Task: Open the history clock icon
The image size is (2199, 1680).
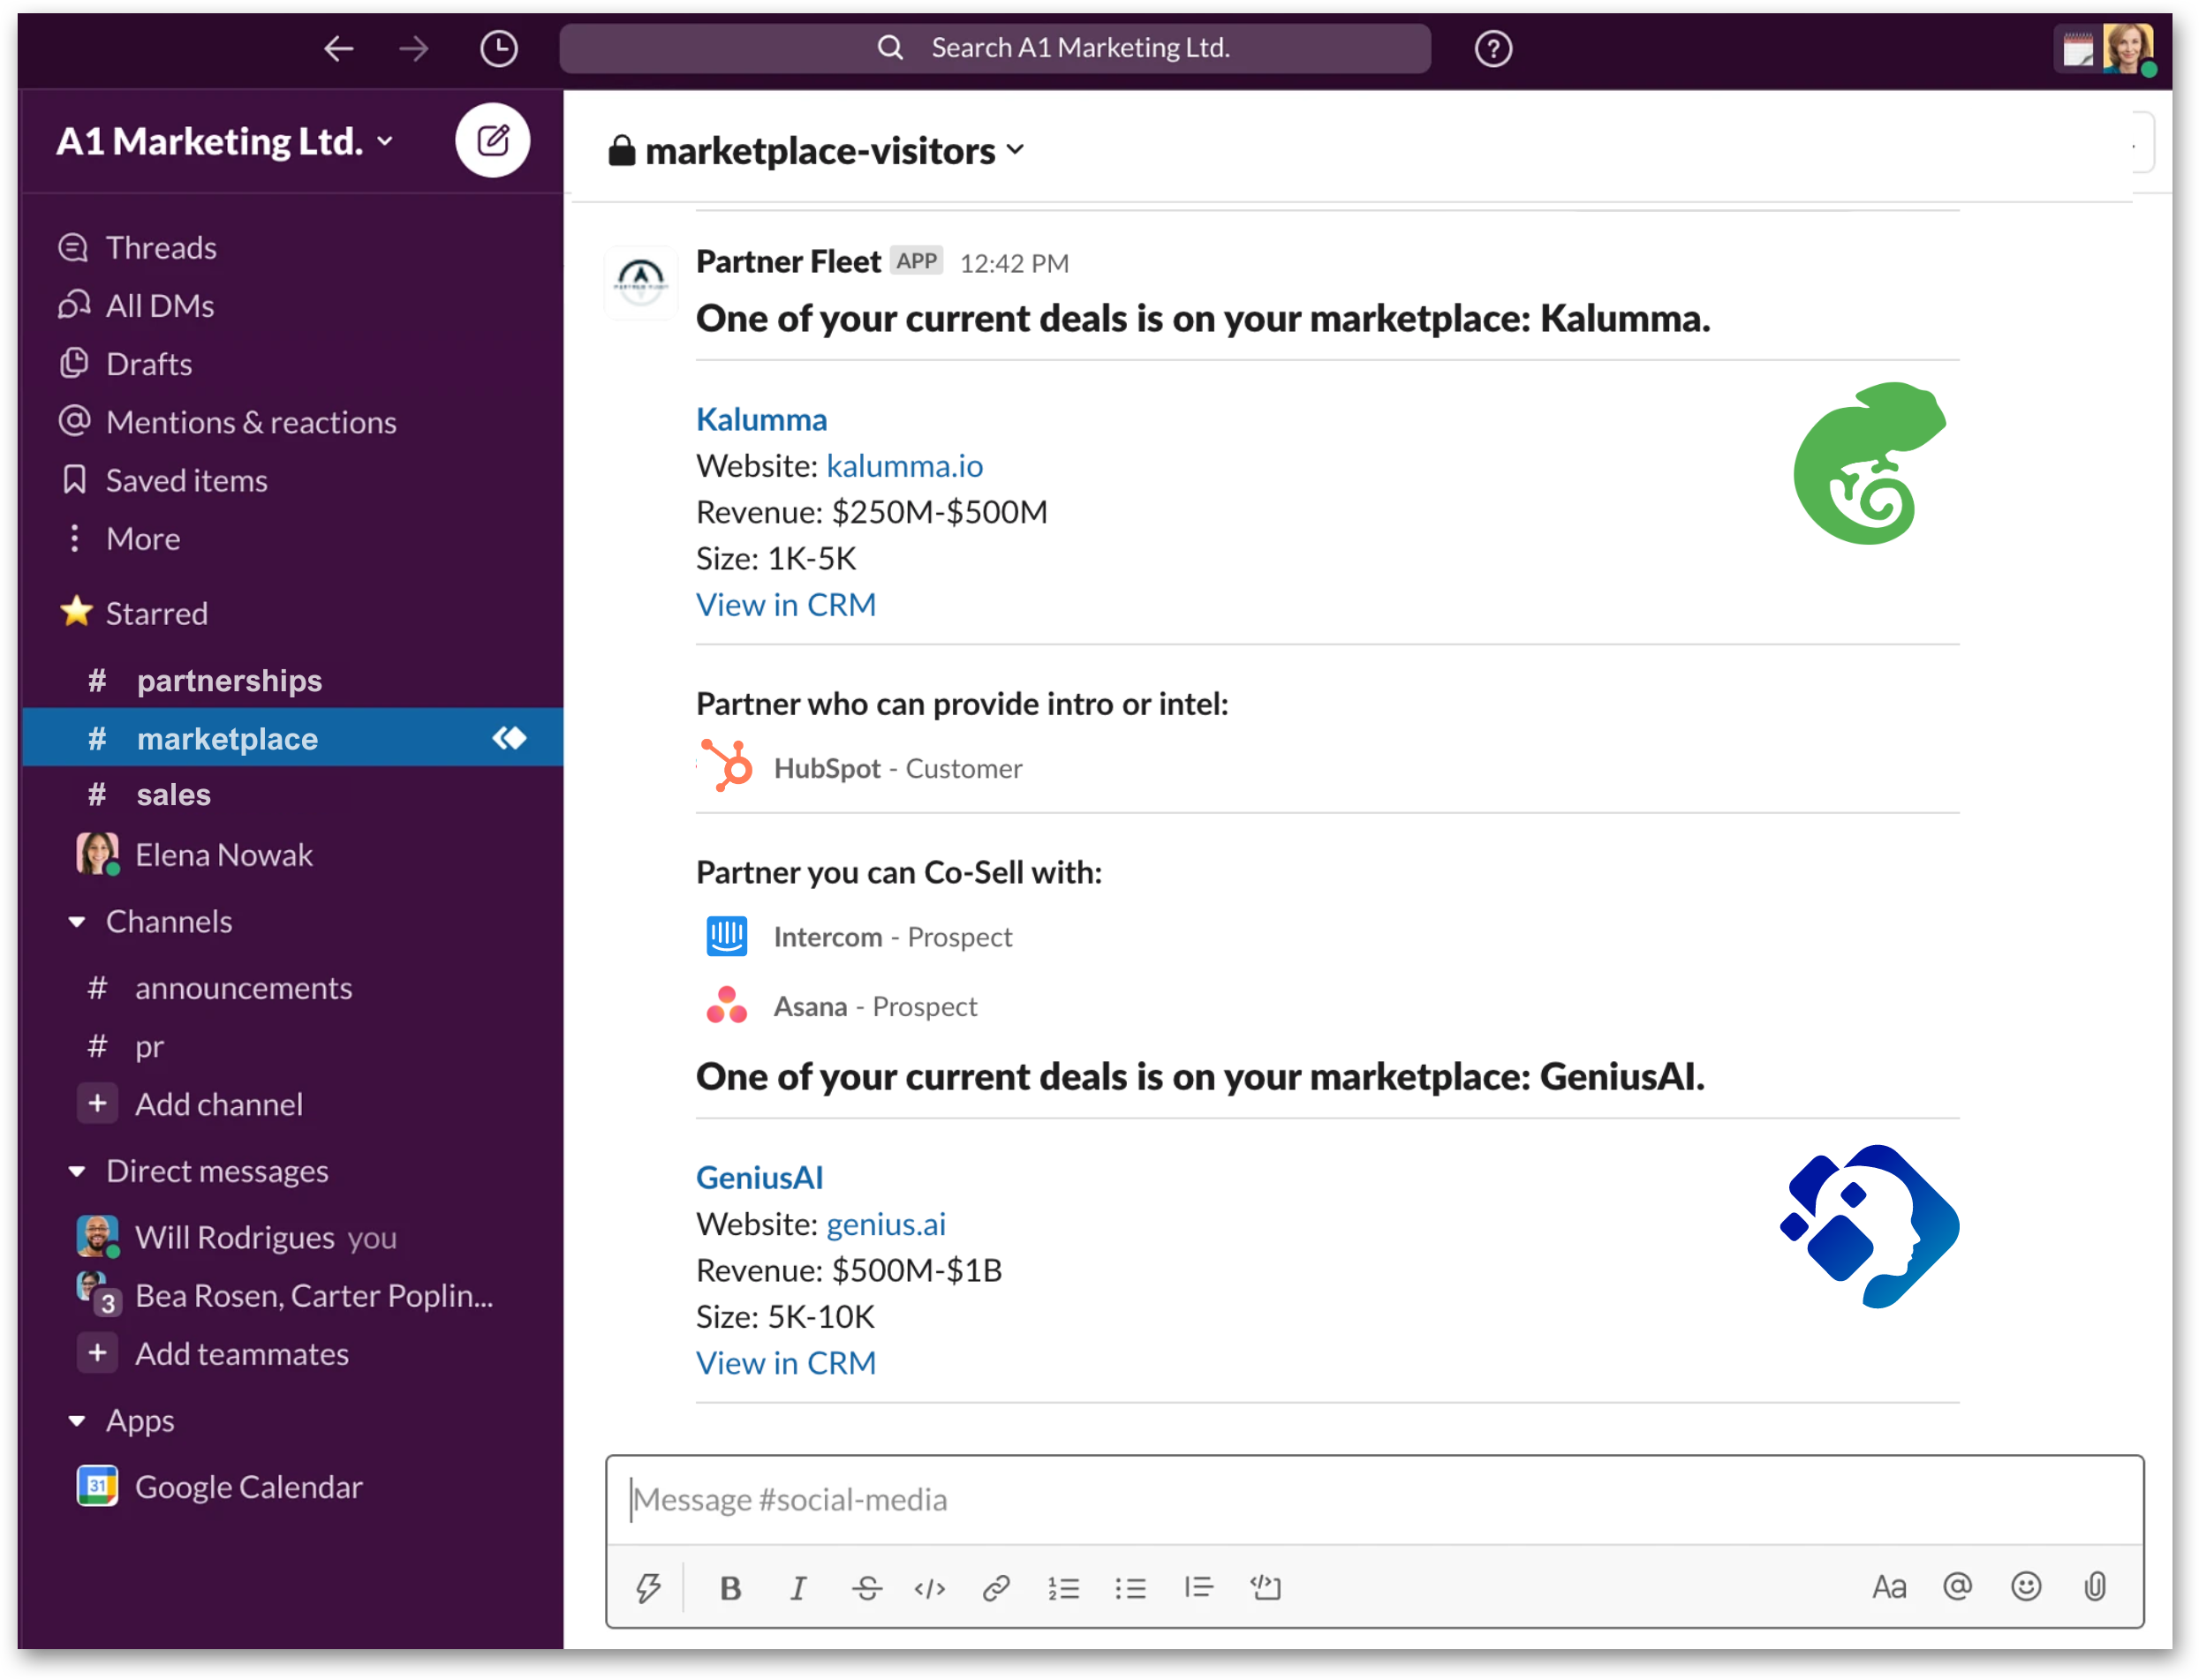Action: 498,48
